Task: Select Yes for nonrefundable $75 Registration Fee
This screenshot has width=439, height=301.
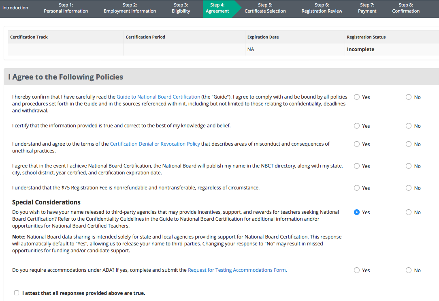Action: (x=357, y=188)
